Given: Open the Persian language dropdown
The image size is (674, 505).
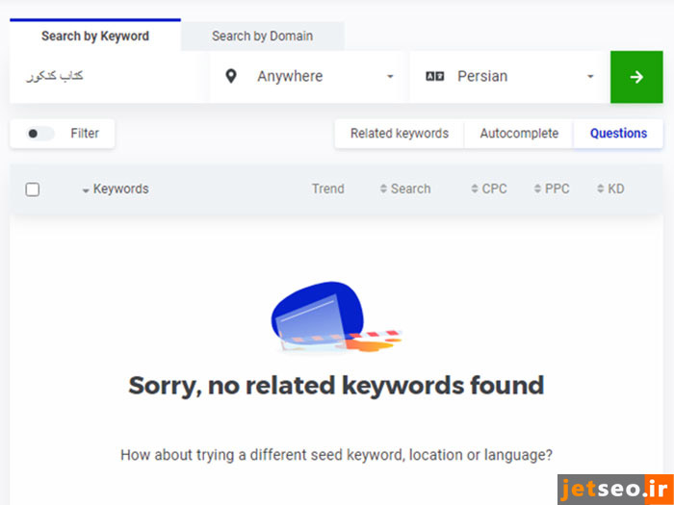Looking at the screenshot, I should (x=509, y=77).
